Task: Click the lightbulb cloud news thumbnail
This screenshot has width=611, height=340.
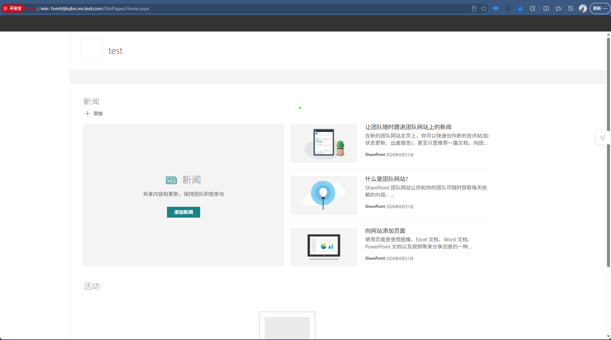Action: click(324, 195)
